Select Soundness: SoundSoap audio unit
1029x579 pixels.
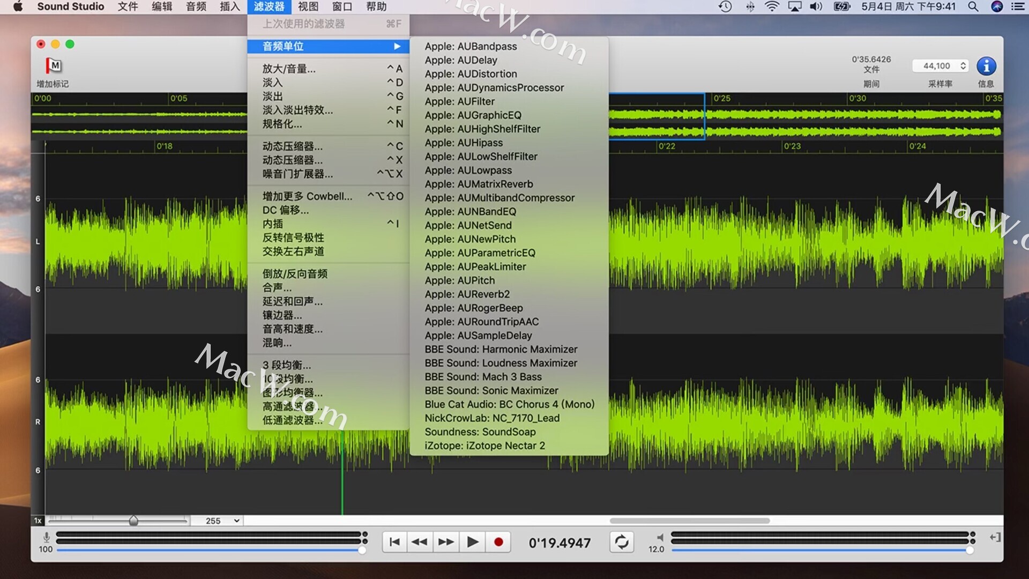click(x=509, y=432)
